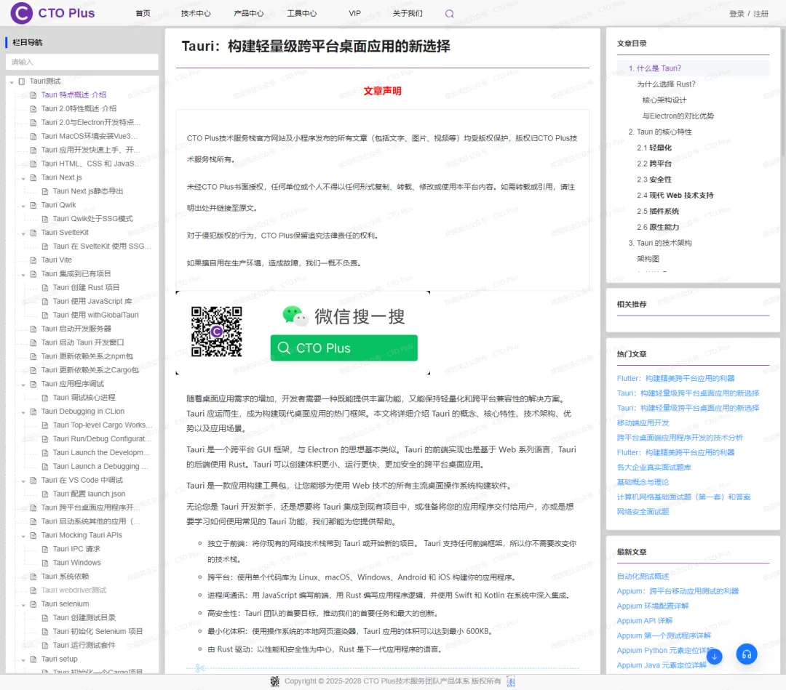Click the icon right of footer copyright text
Screen dimensions: 786x690
[511, 681]
